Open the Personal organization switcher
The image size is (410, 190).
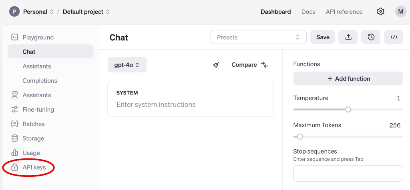38,12
